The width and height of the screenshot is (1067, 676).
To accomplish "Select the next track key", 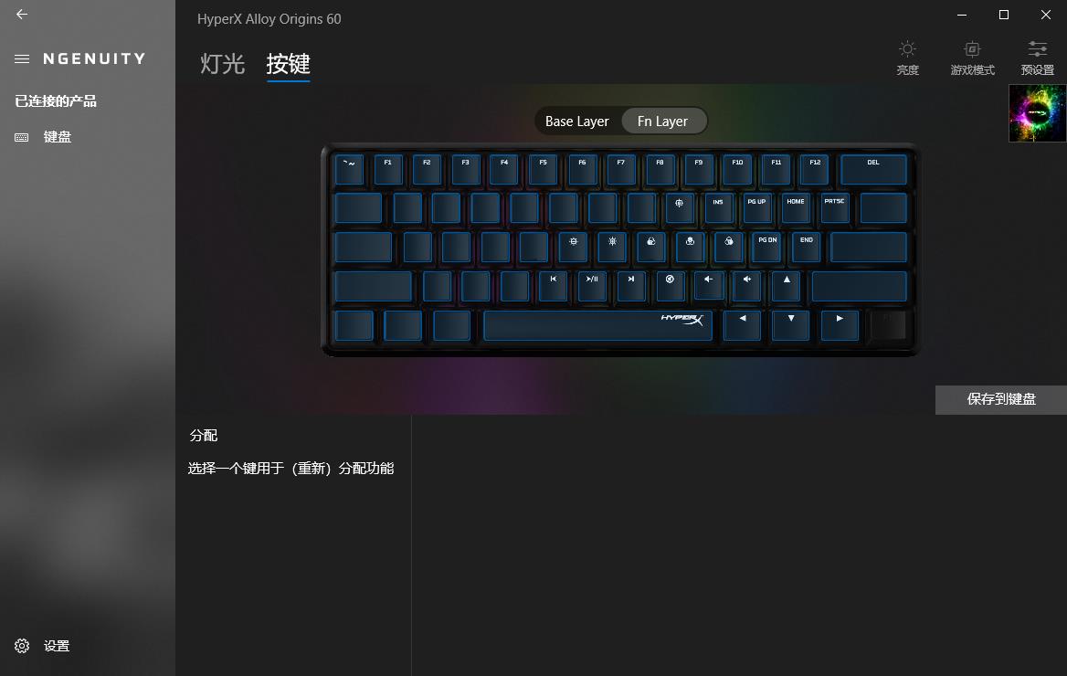I will tap(631, 286).
